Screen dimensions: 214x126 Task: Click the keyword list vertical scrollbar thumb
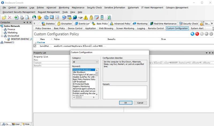(97, 74)
